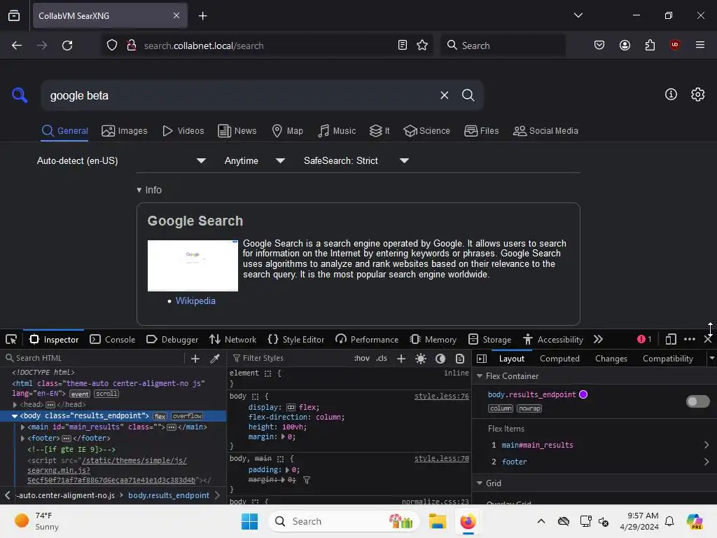The height and width of the screenshot is (538, 717).
Task: Toggle the overflow badge on the body element
Action: tap(187, 416)
